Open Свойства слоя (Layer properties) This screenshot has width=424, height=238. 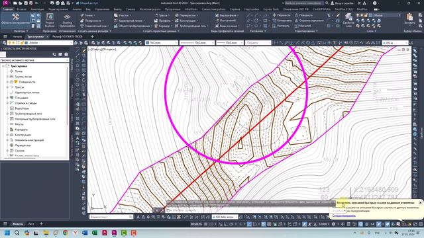(348, 20)
